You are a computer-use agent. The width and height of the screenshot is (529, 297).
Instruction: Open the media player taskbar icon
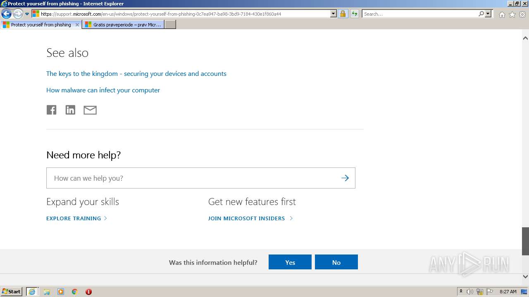point(61,292)
